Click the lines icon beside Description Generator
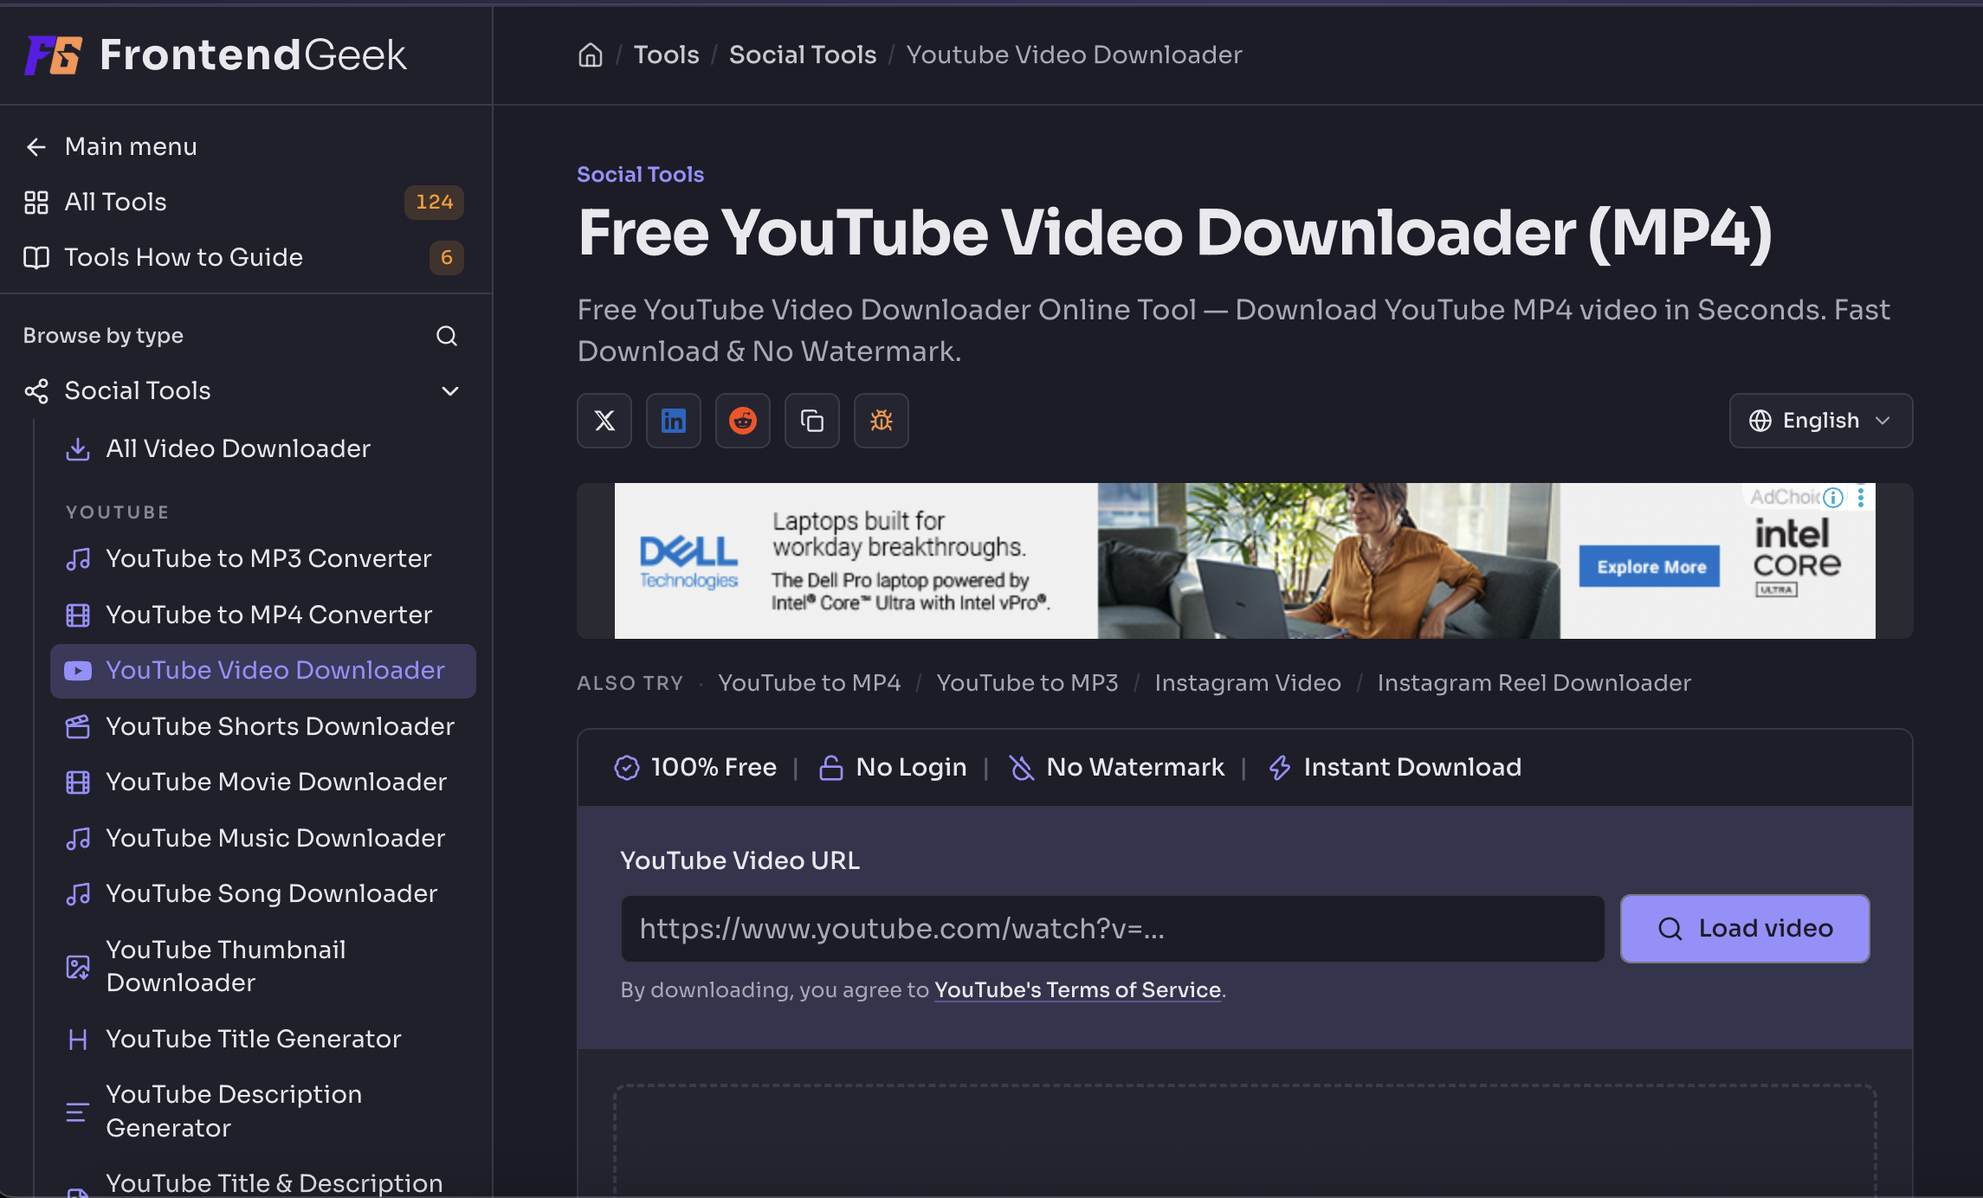This screenshot has width=1983, height=1198. (78, 1111)
